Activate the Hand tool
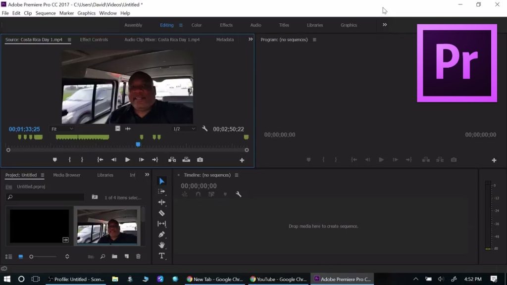The height and width of the screenshot is (285, 507). coord(162,246)
